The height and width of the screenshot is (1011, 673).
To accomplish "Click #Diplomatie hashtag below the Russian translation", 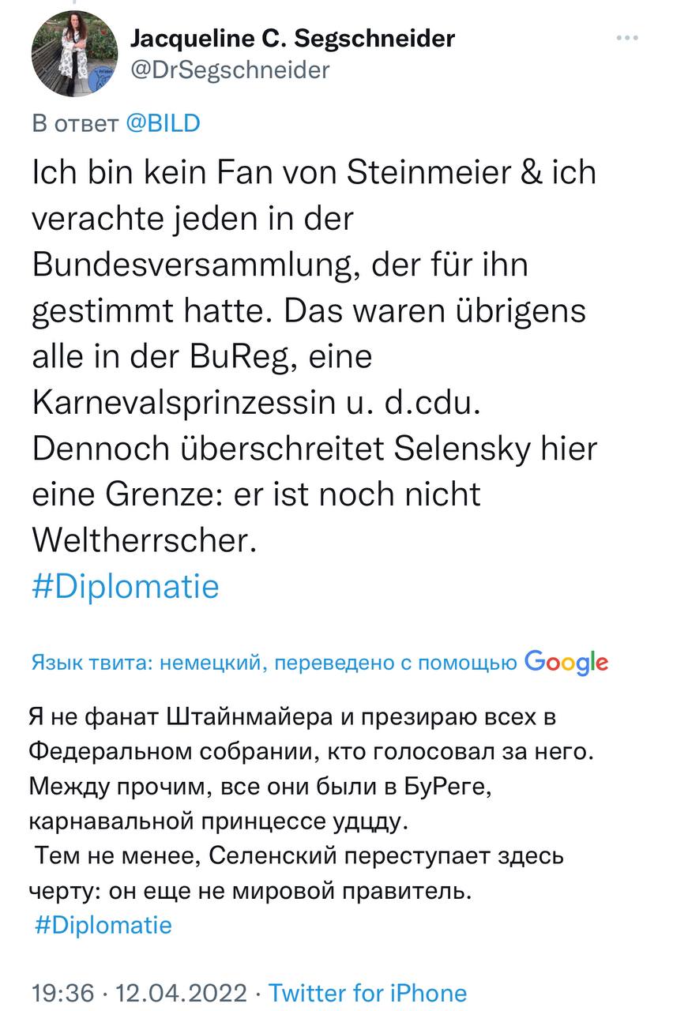I will (103, 924).
